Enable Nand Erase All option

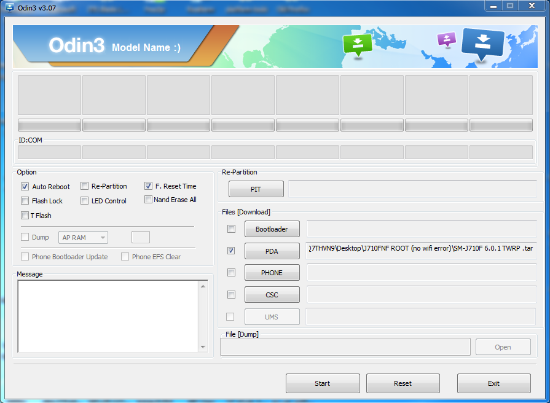[x=148, y=200]
